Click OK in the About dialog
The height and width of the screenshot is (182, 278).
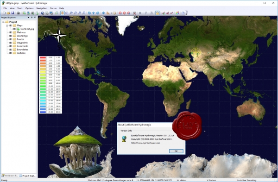tap(176, 151)
